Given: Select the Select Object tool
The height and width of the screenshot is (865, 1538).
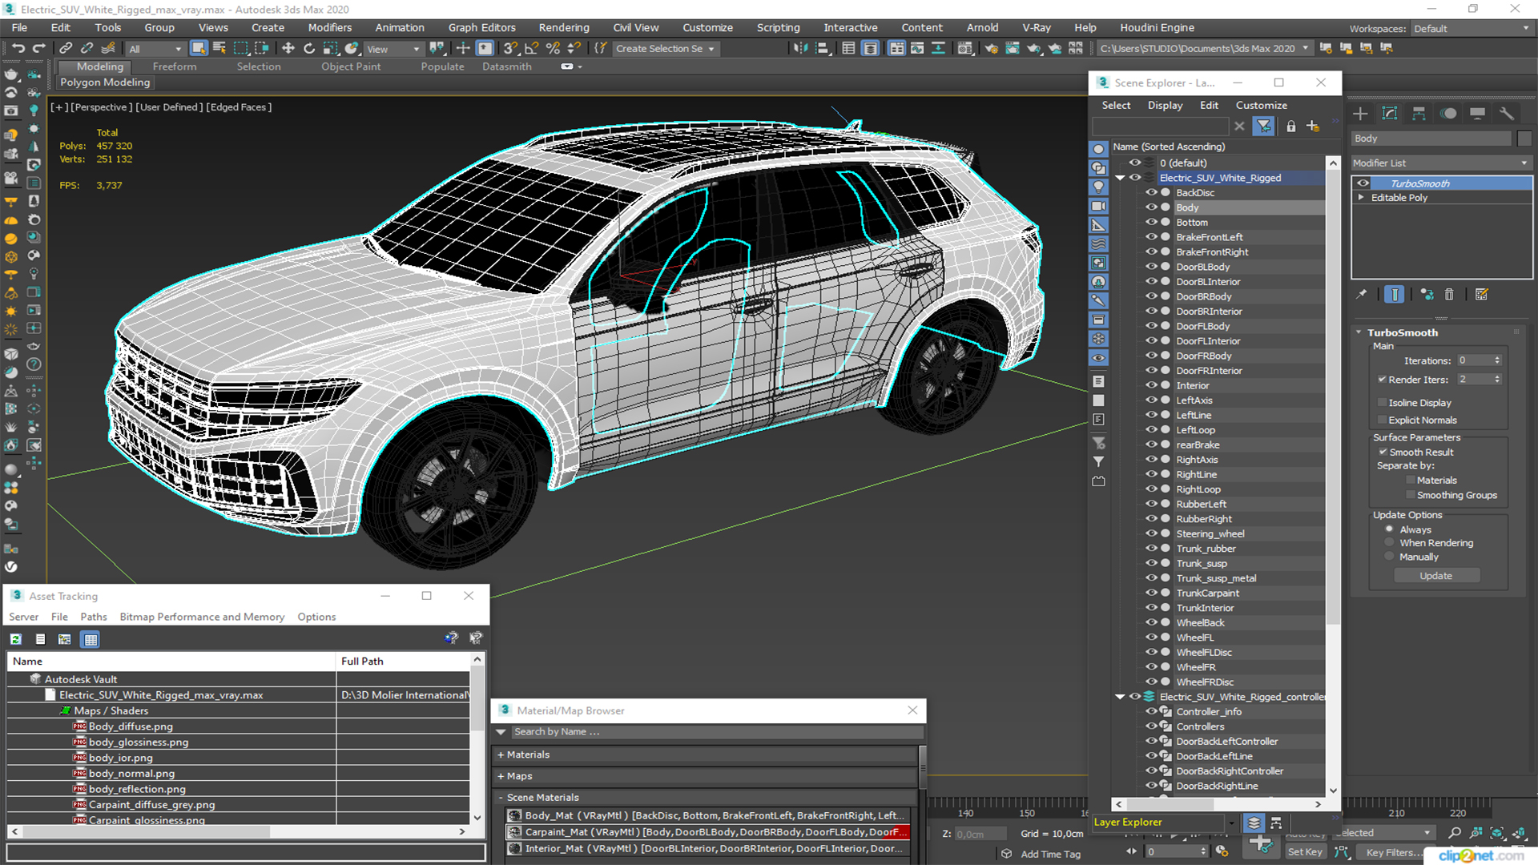Looking at the screenshot, I should [x=199, y=49].
